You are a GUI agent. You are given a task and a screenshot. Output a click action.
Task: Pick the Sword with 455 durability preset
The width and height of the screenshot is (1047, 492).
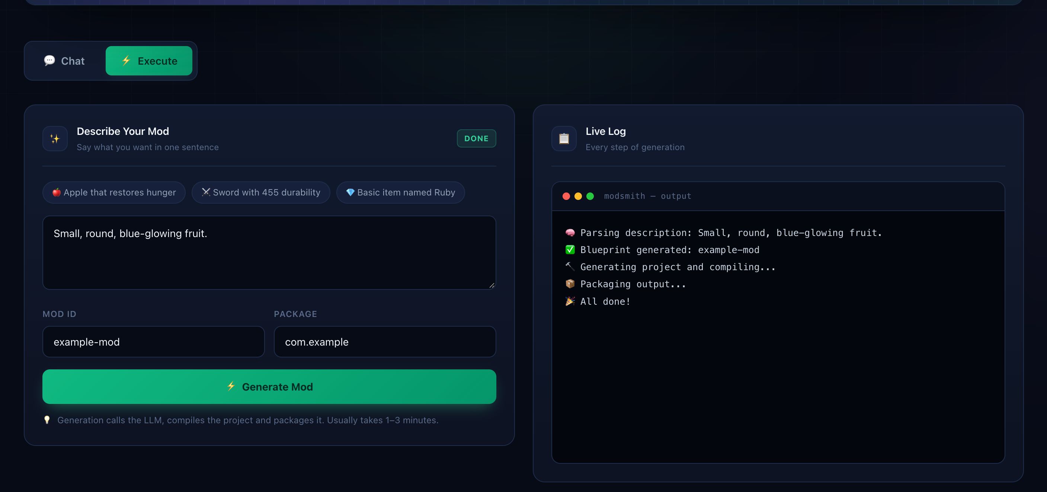(x=261, y=192)
